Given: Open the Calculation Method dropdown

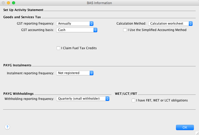Looking at the screenshot, I should coord(170,24).
